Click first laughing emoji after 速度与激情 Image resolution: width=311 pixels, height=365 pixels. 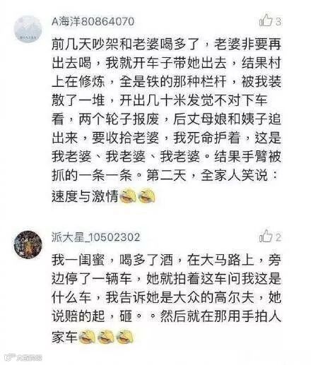128,196
